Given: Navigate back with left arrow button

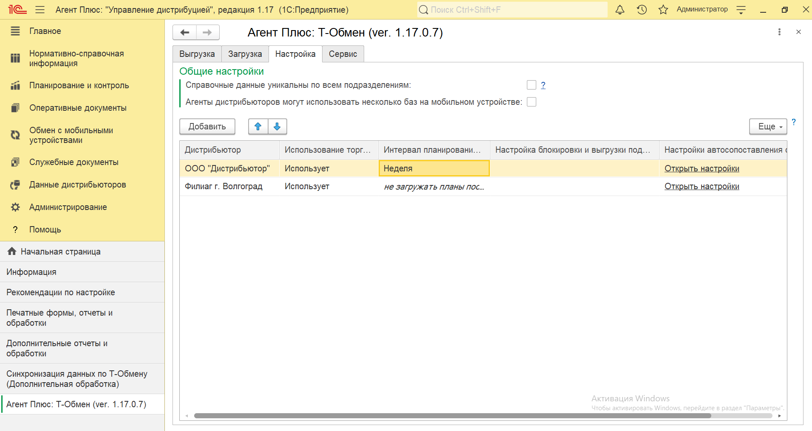Looking at the screenshot, I should point(185,32).
